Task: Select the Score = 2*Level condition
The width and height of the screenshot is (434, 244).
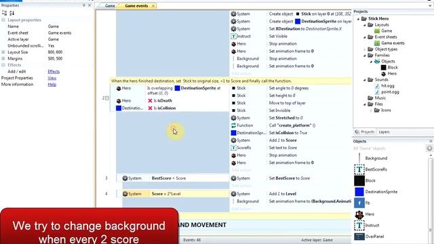Action: click(x=166, y=194)
